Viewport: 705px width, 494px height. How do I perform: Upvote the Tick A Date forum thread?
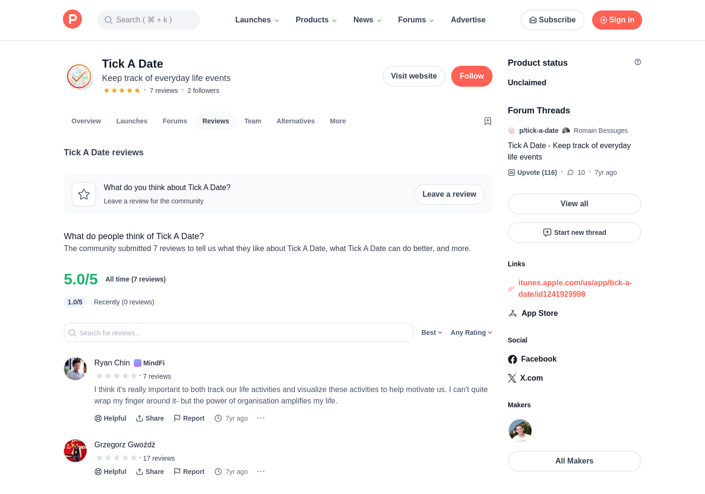click(533, 172)
